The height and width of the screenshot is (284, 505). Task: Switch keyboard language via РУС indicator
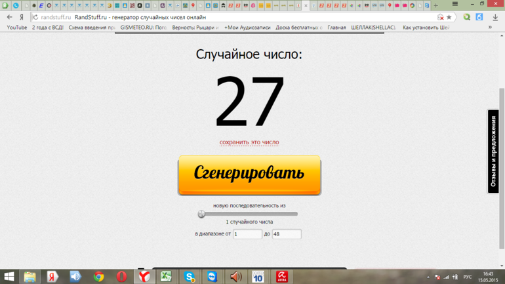468,277
